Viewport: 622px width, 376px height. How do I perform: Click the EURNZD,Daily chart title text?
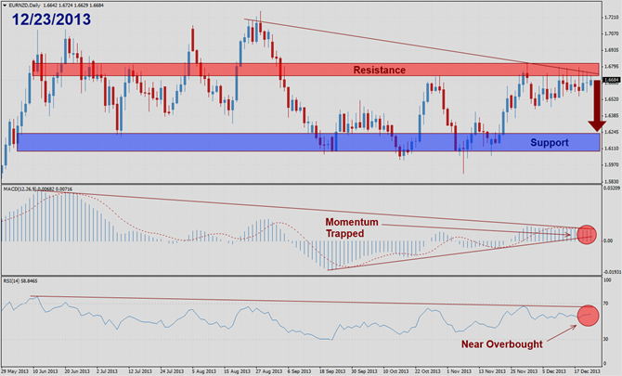(x=24, y=6)
